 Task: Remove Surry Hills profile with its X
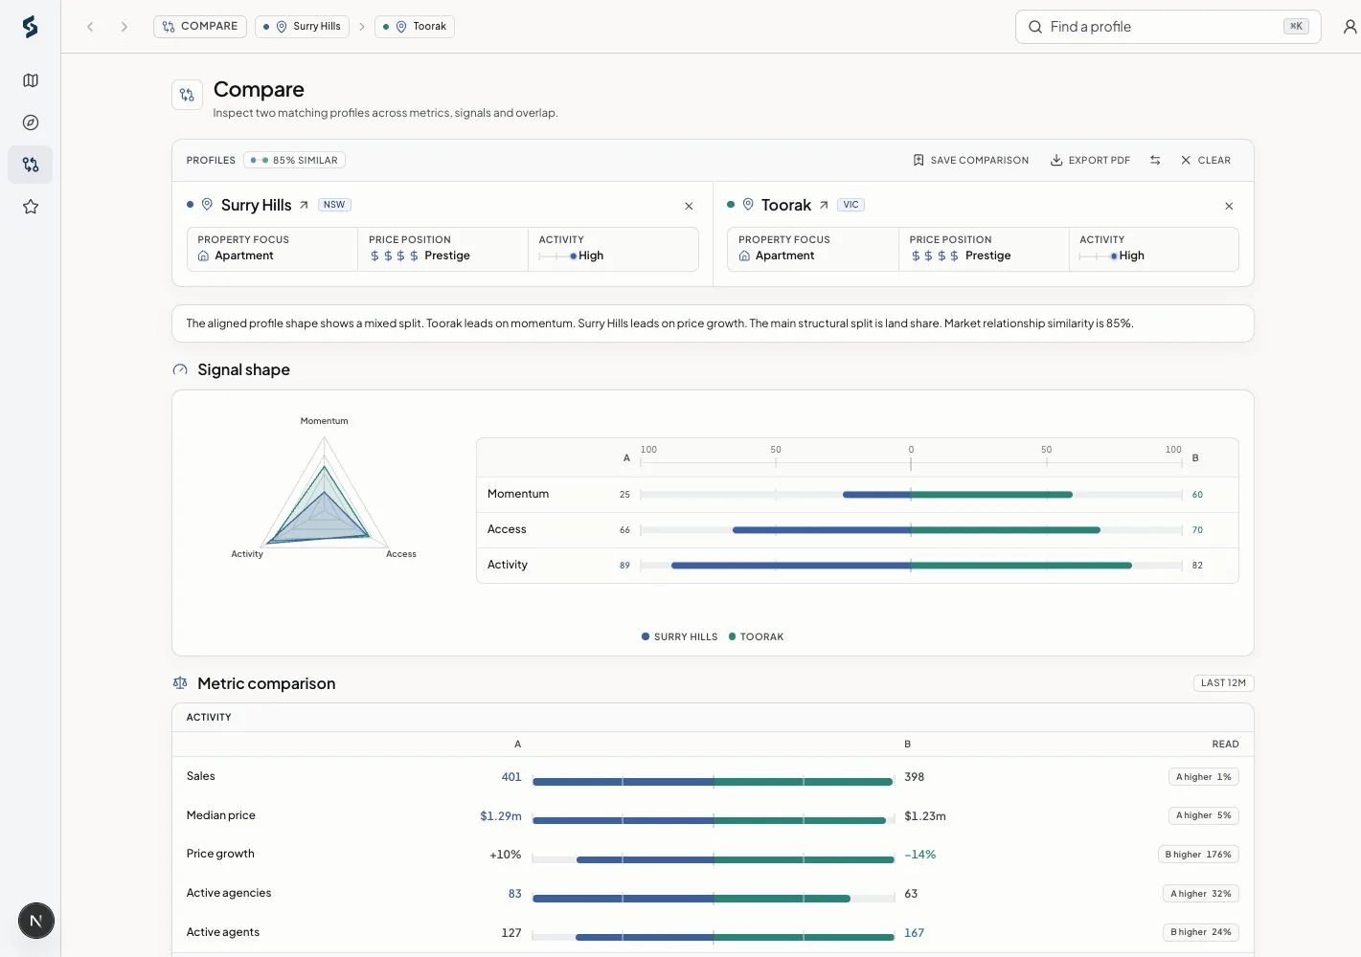pyautogui.click(x=689, y=206)
